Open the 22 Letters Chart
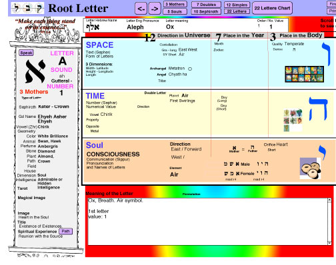Image resolution: width=336 pixels, height=265 pixels. [272, 8]
